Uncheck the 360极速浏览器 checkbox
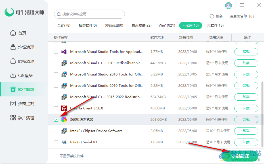This screenshot has height=164, width=264. pos(56,120)
